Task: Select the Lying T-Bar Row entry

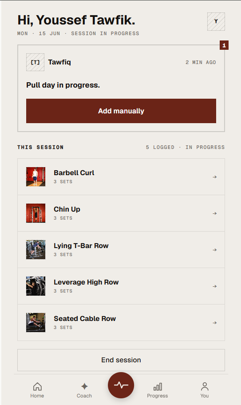Action: tap(121, 250)
